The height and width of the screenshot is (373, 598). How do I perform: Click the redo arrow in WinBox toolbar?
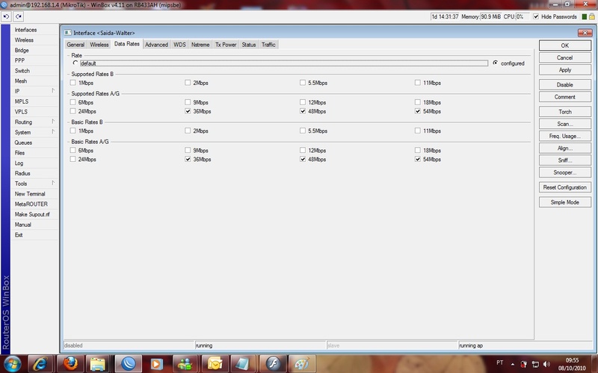pyautogui.click(x=19, y=16)
